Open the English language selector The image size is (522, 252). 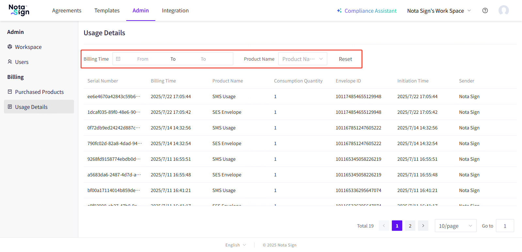(236, 245)
